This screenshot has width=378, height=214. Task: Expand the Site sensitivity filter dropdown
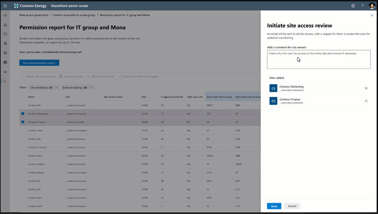click(x=44, y=88)
